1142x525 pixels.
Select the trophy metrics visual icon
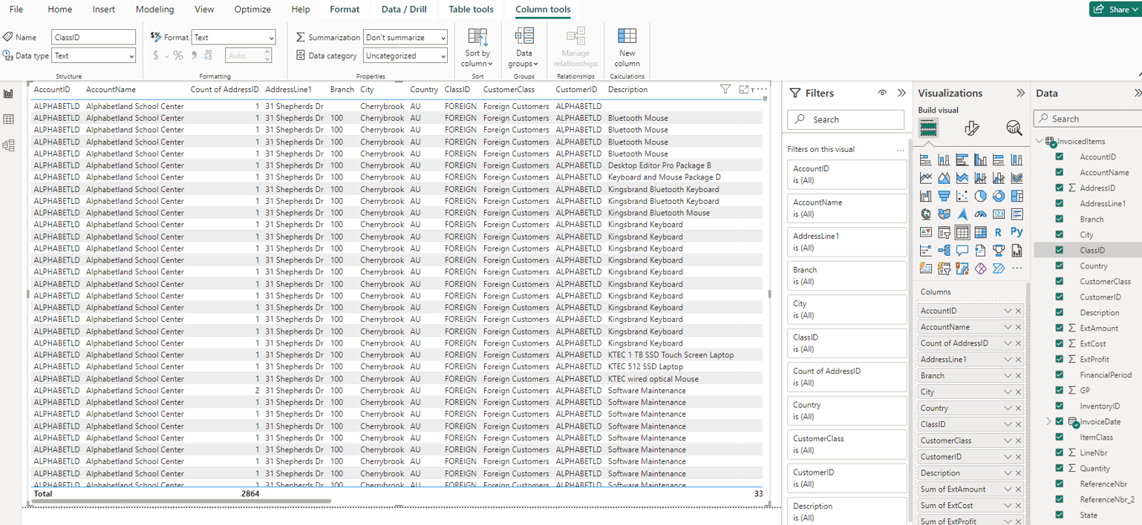(x=999, y=251)
